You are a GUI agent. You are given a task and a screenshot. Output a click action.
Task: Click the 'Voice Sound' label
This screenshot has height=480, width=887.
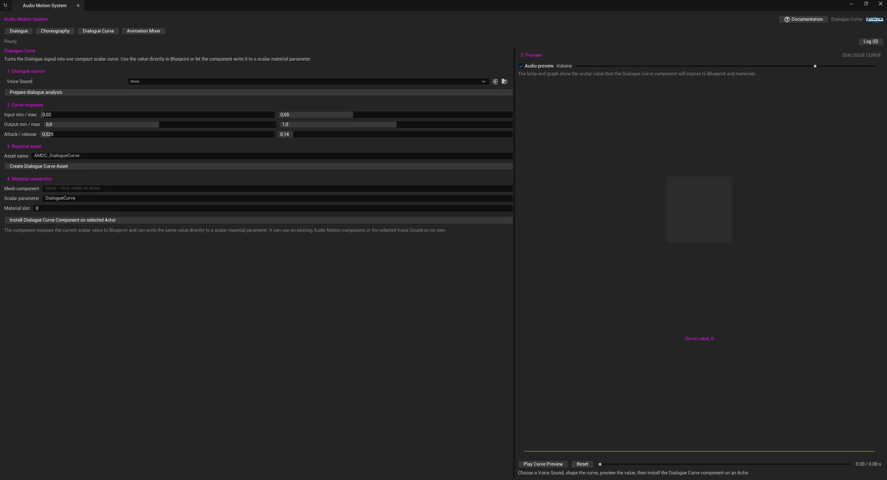click(x=19, y=81)
